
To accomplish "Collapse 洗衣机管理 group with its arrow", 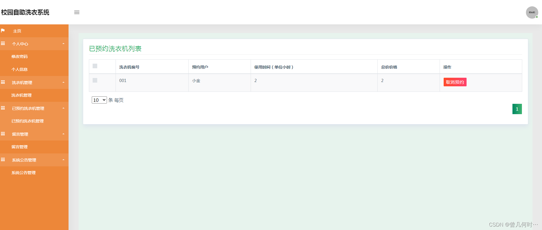I will point(63,82).
